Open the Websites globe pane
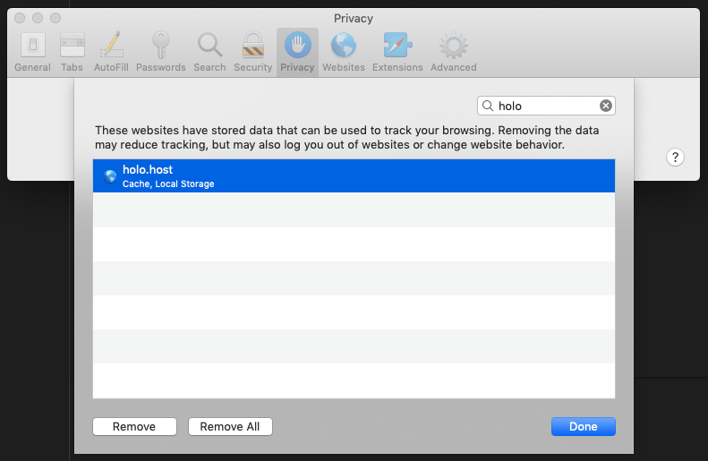The height and width of the screenshot is (461, 708). click(344, 51)
